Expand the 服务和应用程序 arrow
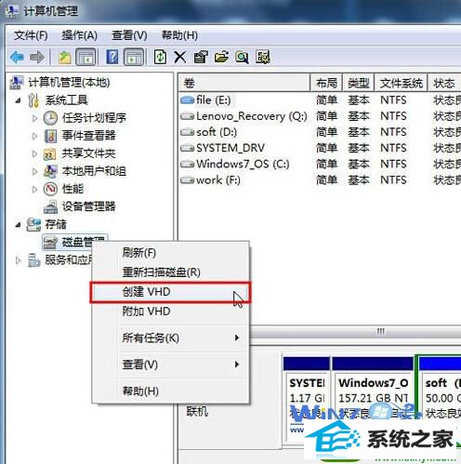This screenshot has width=461, height=464. click(19, 260)
